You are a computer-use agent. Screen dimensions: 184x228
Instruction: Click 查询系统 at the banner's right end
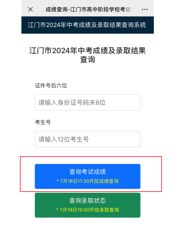pyautogui.click(x=134, y=25)
